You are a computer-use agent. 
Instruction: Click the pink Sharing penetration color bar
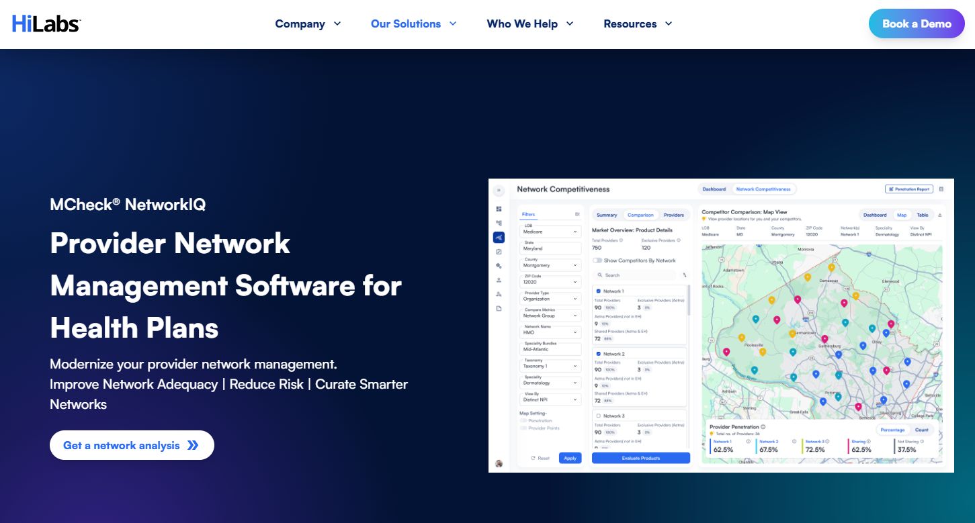coord(849,446)
